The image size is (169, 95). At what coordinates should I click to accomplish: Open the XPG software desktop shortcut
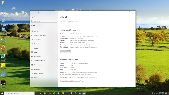point(3,84)
